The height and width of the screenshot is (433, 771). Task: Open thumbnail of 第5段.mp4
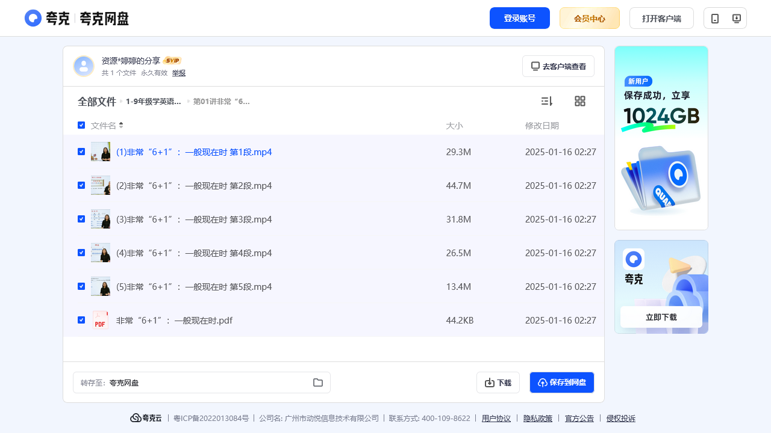(101, 286)
